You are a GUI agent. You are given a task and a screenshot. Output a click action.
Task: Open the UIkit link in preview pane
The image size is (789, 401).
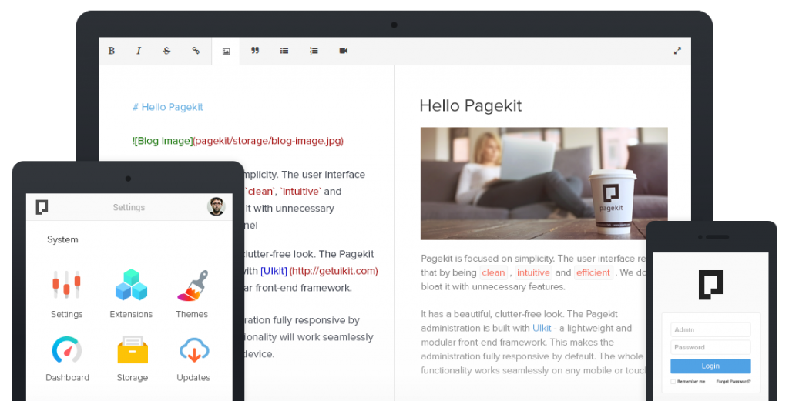[x=542, y=328]
